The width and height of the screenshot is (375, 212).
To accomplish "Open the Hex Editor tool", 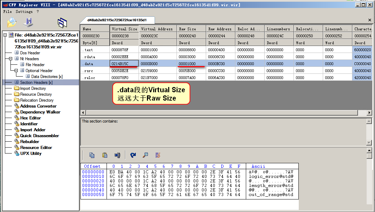I will 30,118.
